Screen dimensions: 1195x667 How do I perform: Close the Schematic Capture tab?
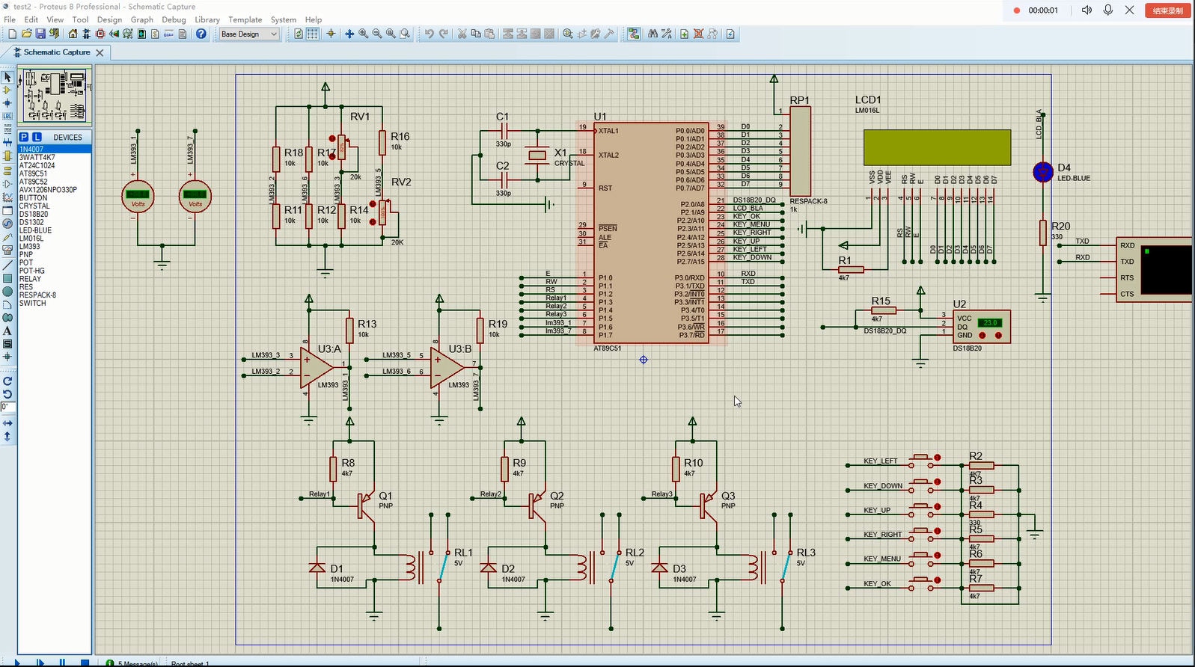click(100, 52)
